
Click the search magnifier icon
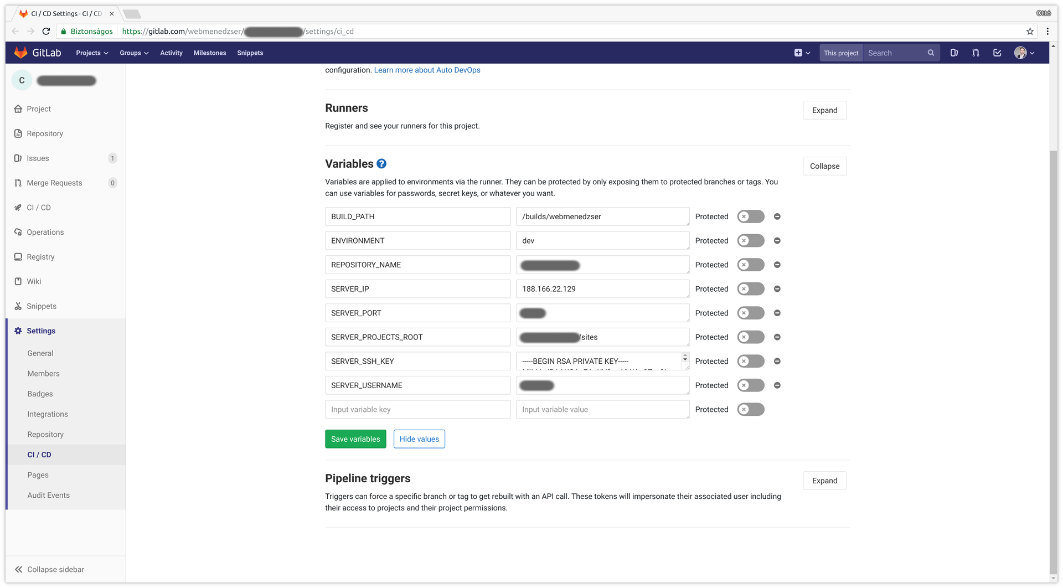[931, 53]
